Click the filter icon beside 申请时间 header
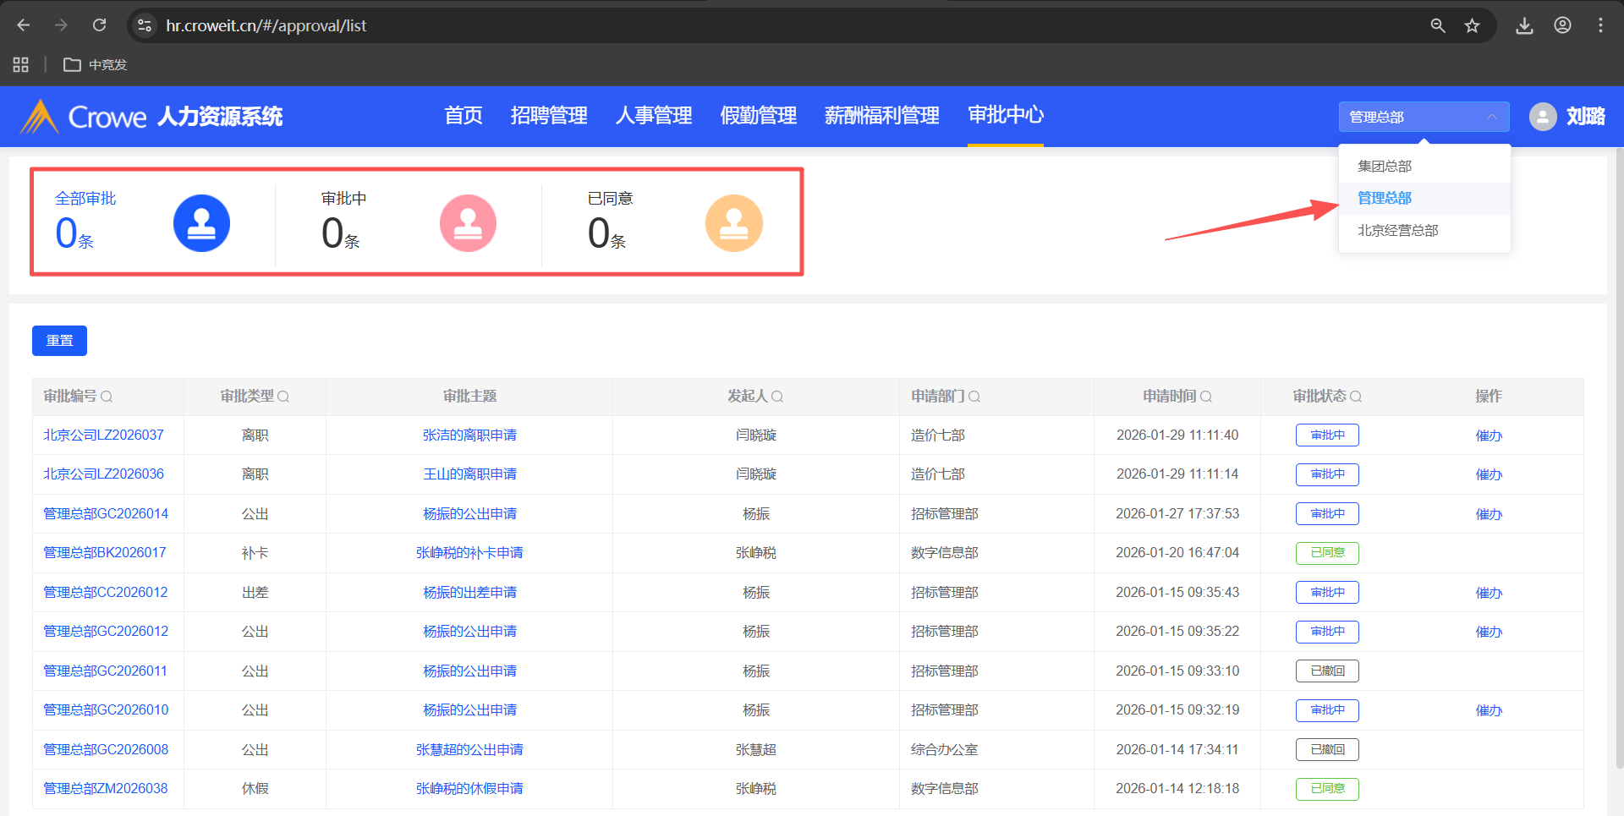Image resolution: width=1624 pixels, height=816 pixels. click(1206, 397)
